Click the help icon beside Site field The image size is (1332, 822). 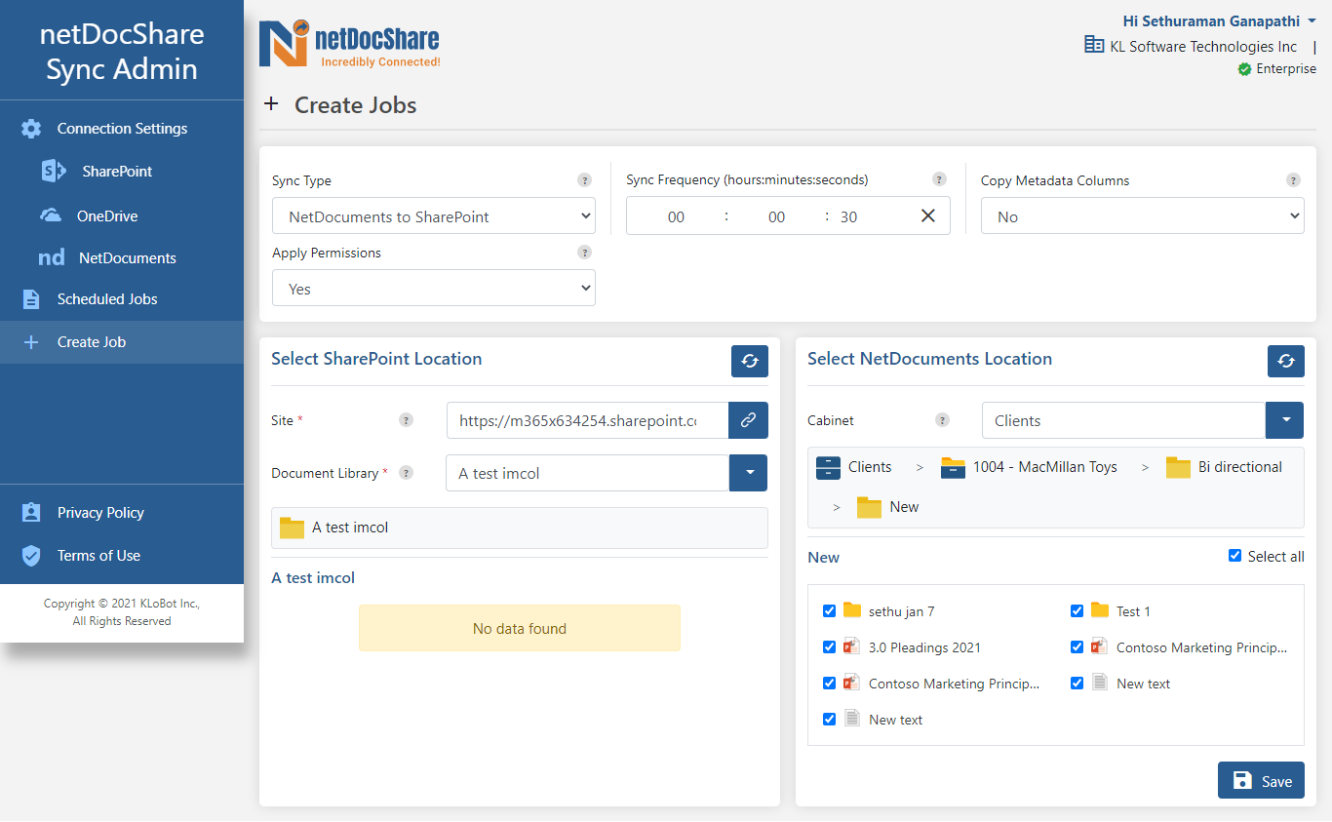click(406, 420)
